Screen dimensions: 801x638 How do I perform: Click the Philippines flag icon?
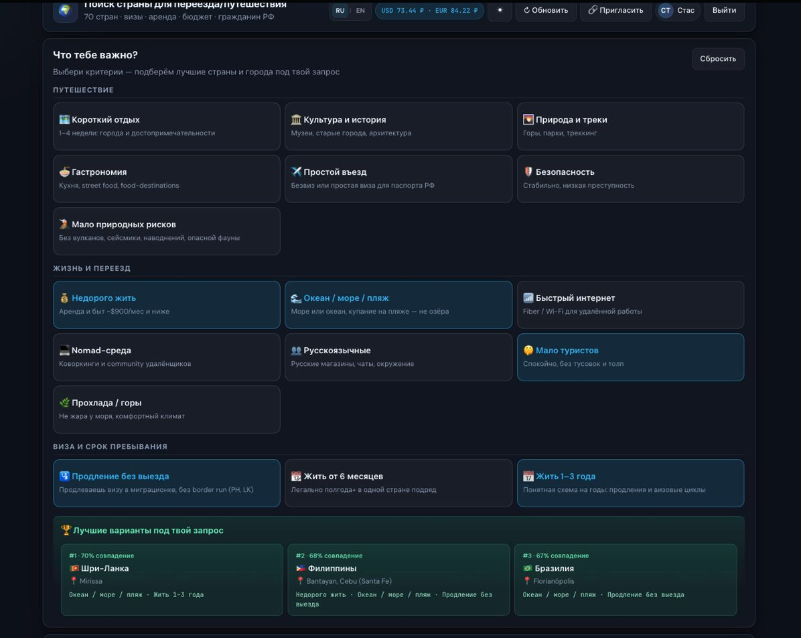301,568
